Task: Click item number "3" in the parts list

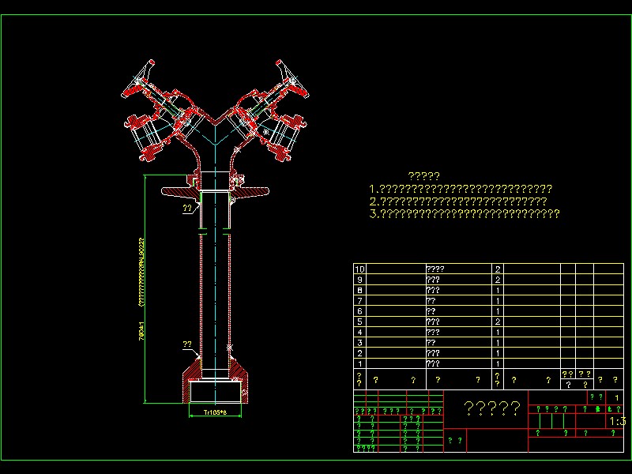Action: (359, 343)
